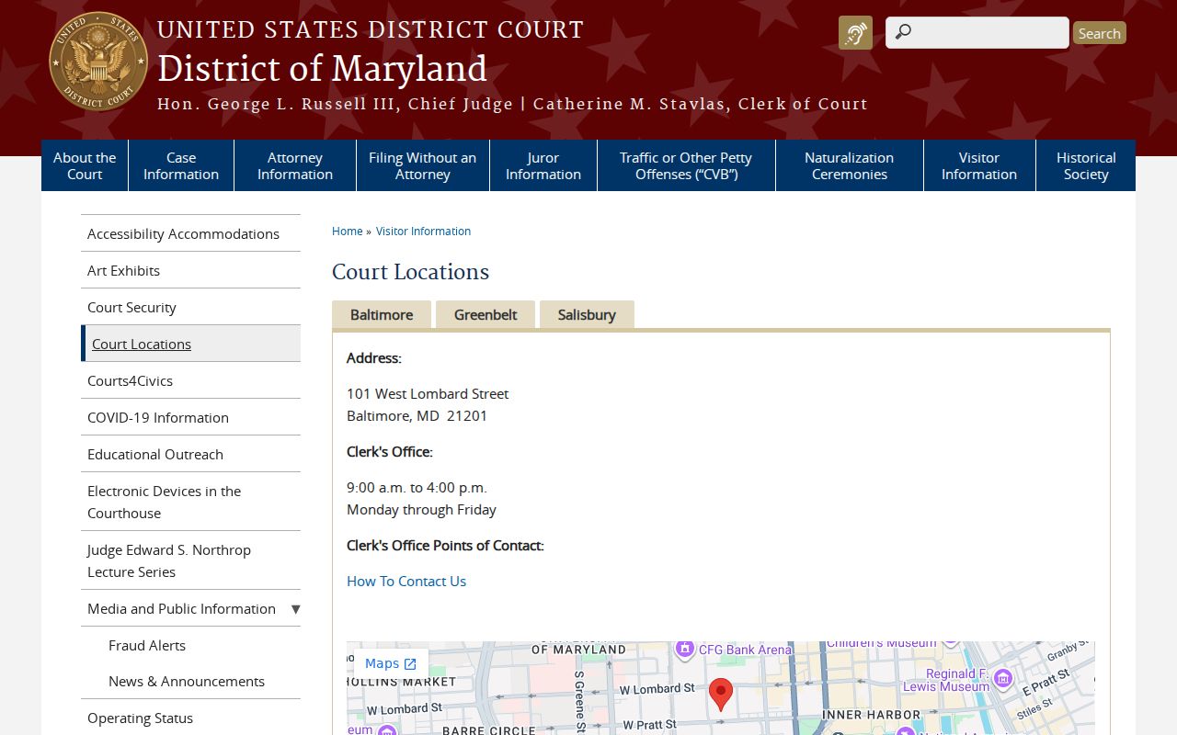Open Filing Without an Attorney menu
1177x735 pixels.
[423, 165]
